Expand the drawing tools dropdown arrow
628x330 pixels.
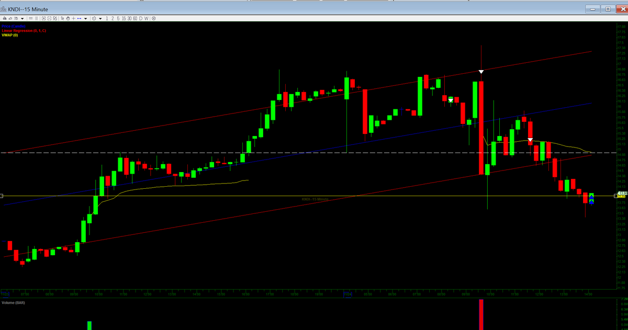[x=85, y=19]
